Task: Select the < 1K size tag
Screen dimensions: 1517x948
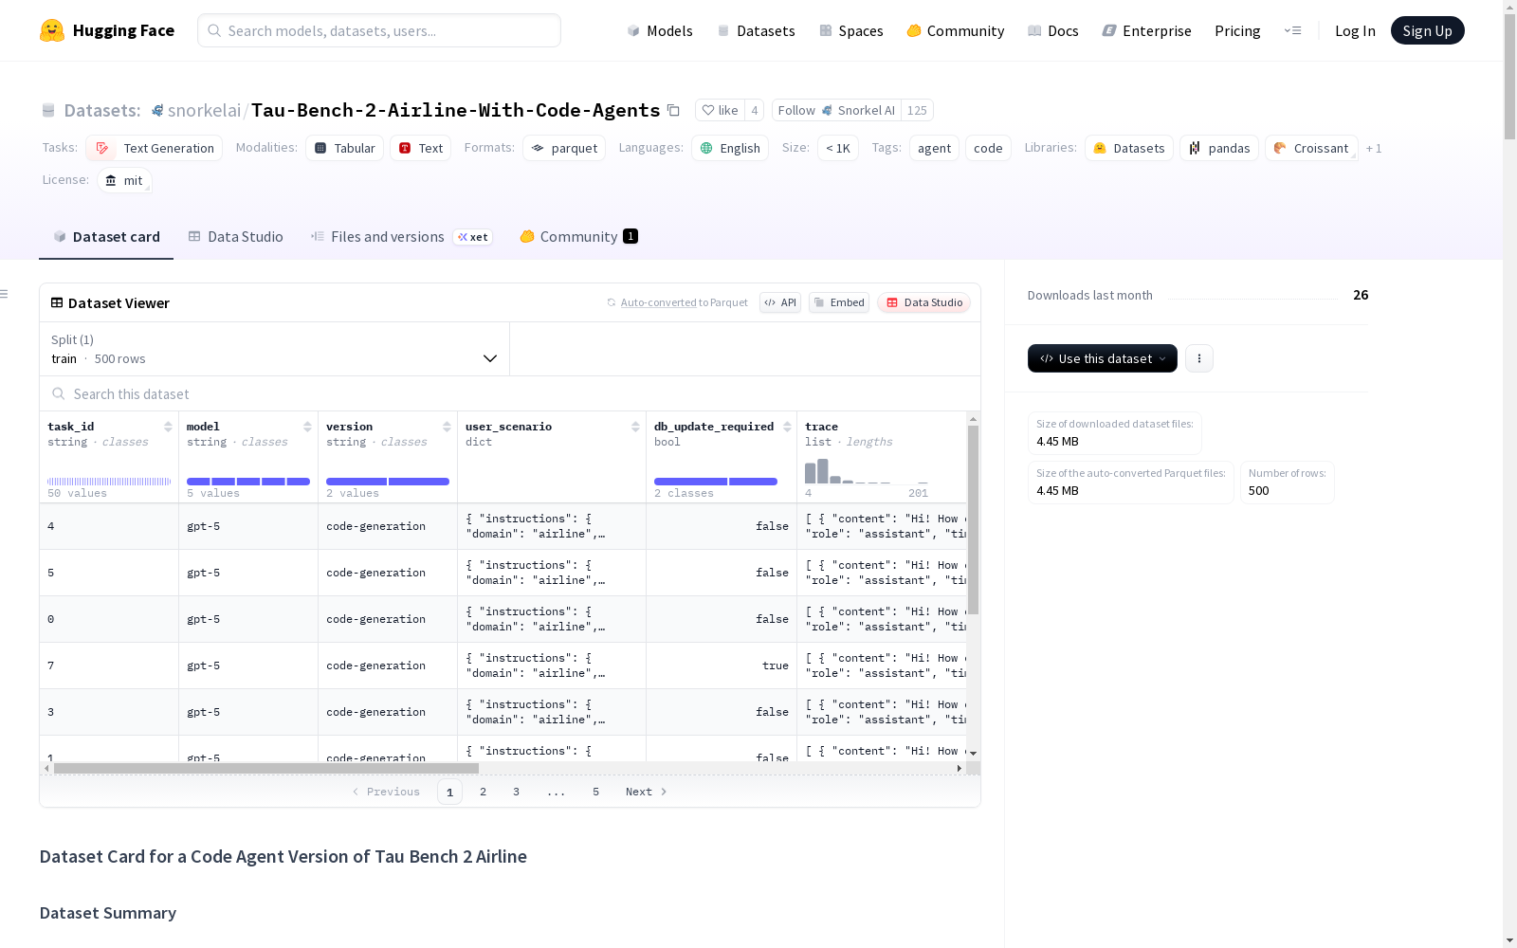Action: [x=838, y=148]
